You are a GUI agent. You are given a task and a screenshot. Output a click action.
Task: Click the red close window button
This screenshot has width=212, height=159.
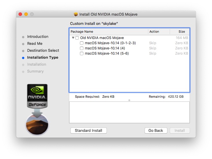pos(20,14)
